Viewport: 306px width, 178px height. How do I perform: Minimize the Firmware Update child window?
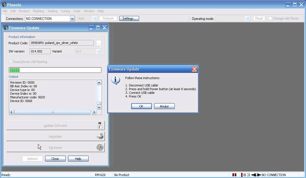click(x=91, y=28)
